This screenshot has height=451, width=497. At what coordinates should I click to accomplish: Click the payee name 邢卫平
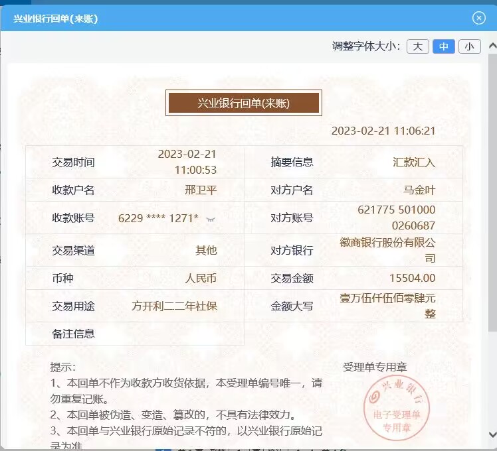tap(200, 190)
